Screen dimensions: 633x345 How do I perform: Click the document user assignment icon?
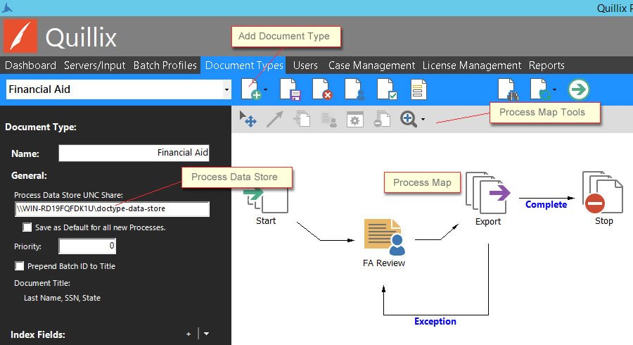(x=355, y=89)
